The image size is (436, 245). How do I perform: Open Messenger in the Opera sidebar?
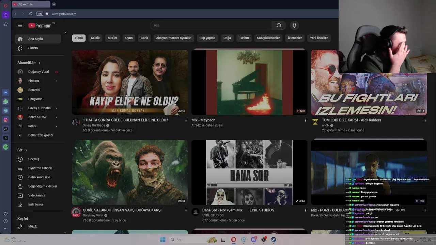[x=6, y=93]
